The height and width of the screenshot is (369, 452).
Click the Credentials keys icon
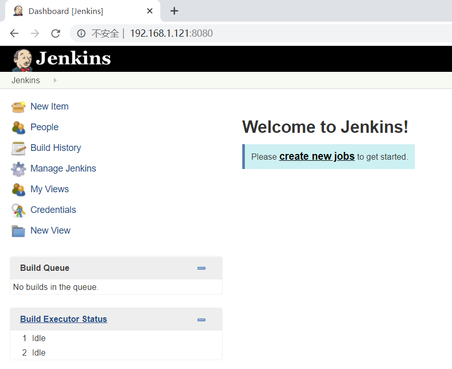(18, 210)
